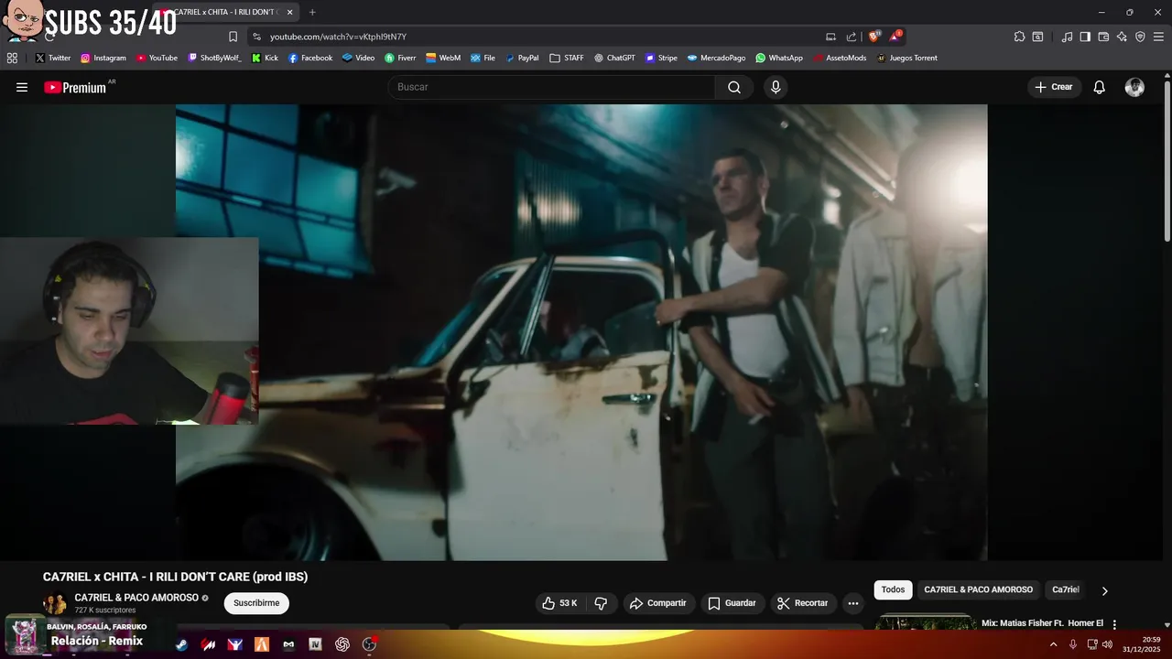
Task: Dislike the video with thumbs-down
Action: point(602,603)
